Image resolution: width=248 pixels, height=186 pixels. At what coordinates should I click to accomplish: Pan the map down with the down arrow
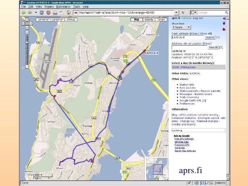[27, 27]
